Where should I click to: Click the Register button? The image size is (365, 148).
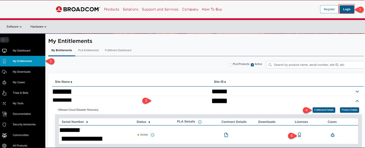pos(329,9)
